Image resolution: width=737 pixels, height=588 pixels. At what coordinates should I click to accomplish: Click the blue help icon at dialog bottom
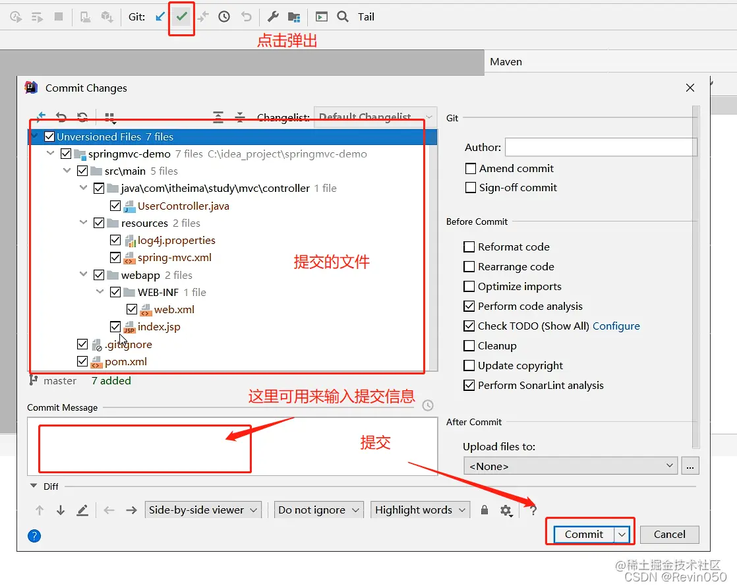34,536
